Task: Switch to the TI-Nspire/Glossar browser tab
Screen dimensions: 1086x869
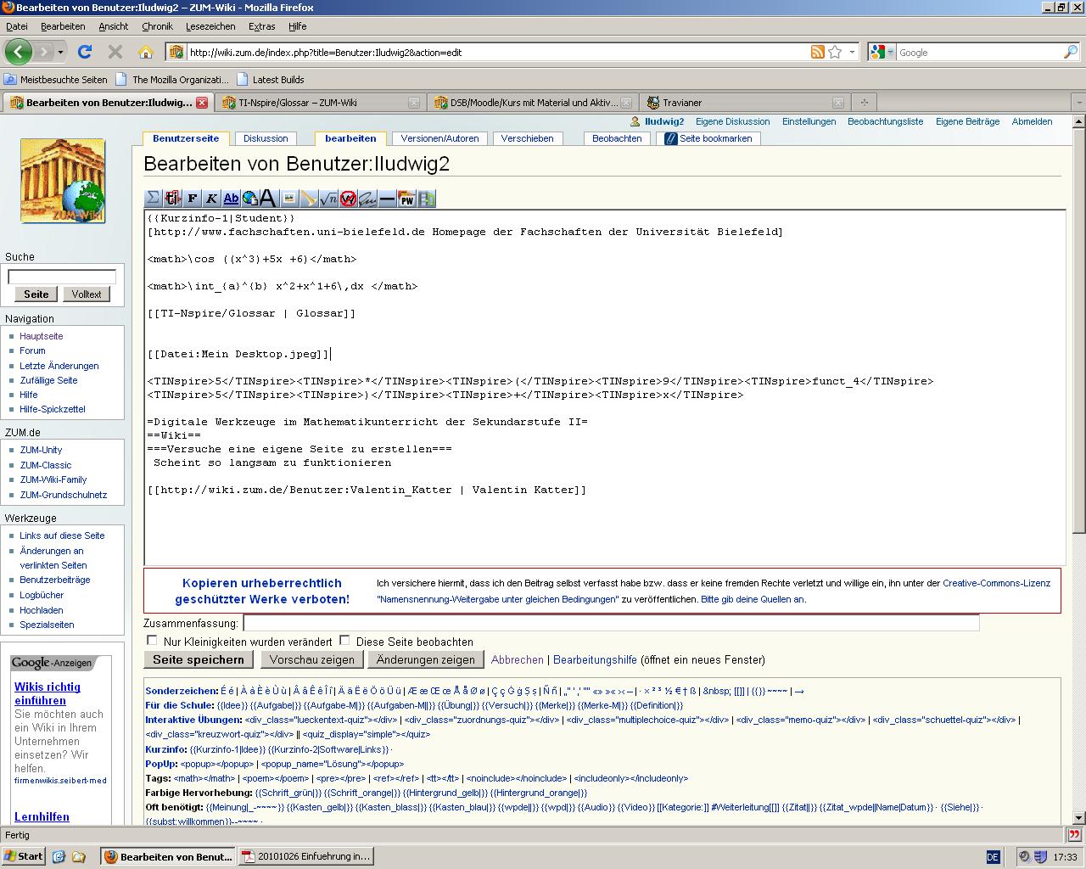Action: (297, 103)
